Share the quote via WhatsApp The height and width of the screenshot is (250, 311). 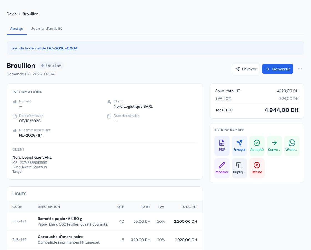(292, 146)
